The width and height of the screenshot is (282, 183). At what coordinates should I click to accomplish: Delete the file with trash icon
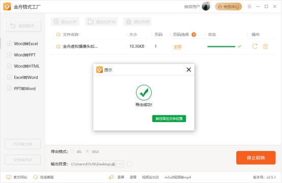pos(265,46)
